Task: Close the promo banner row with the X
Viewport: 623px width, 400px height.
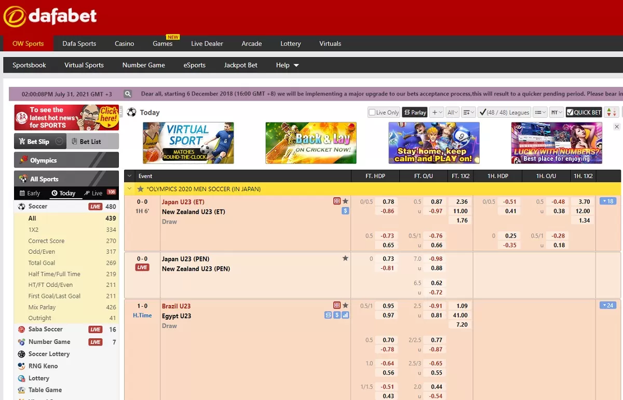Action: (617, 127)
